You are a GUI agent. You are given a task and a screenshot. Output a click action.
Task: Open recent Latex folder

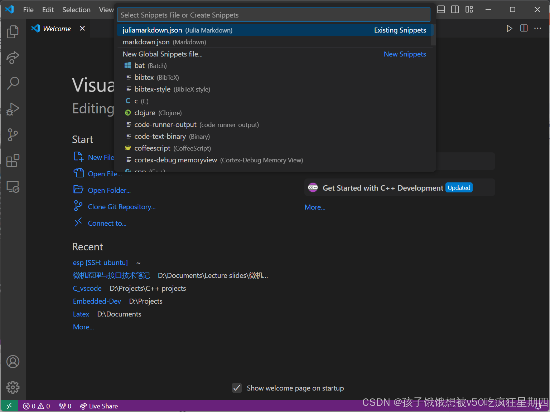81,314
